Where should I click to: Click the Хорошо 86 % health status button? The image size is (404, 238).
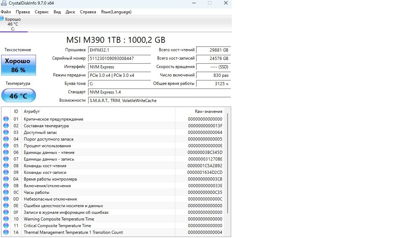[19, 65]
